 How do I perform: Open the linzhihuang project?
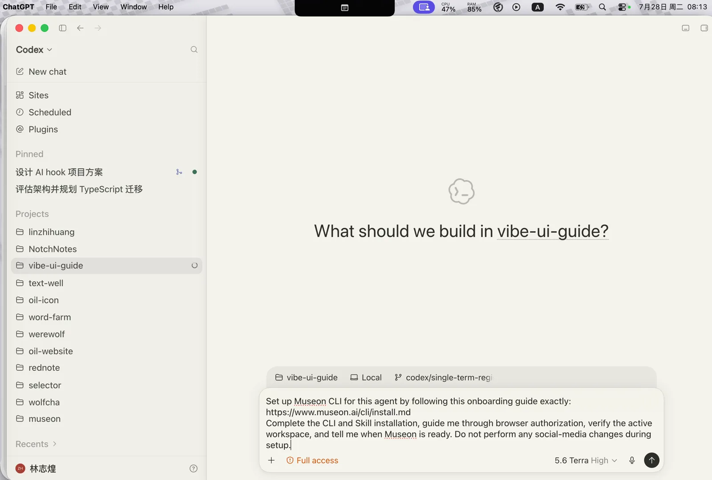106,232
